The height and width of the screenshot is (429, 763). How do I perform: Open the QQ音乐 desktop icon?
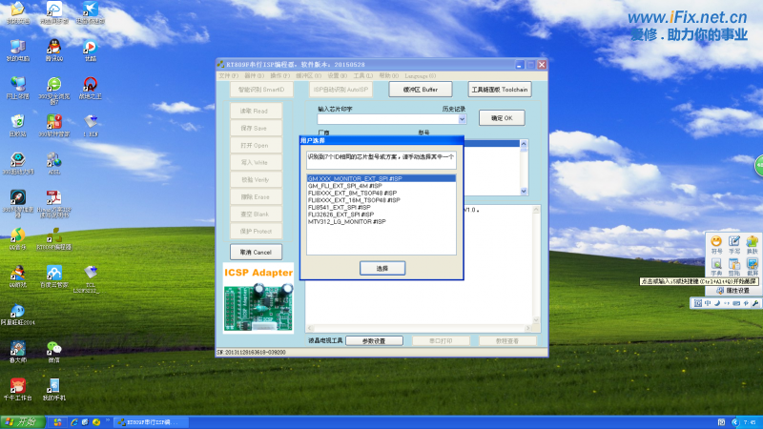(x=18, y=239)
